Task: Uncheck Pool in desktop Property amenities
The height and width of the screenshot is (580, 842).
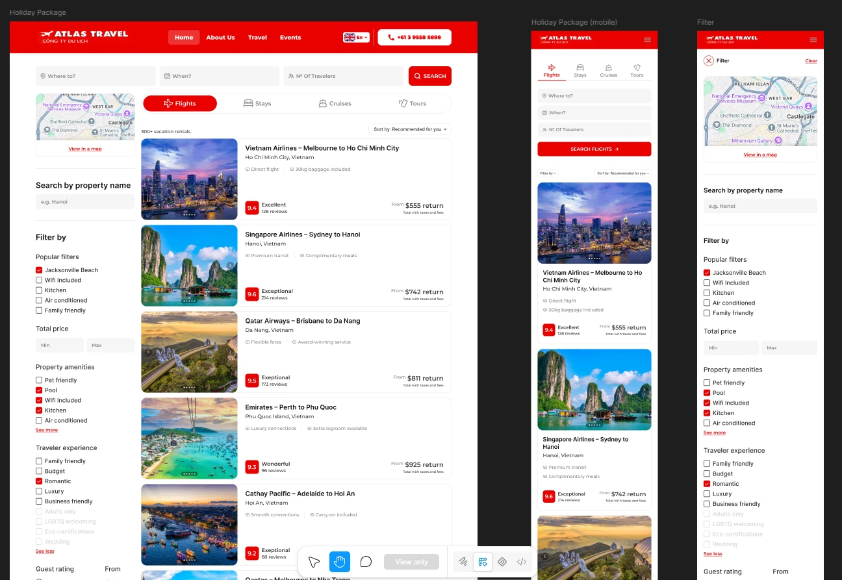Action: 39,390
